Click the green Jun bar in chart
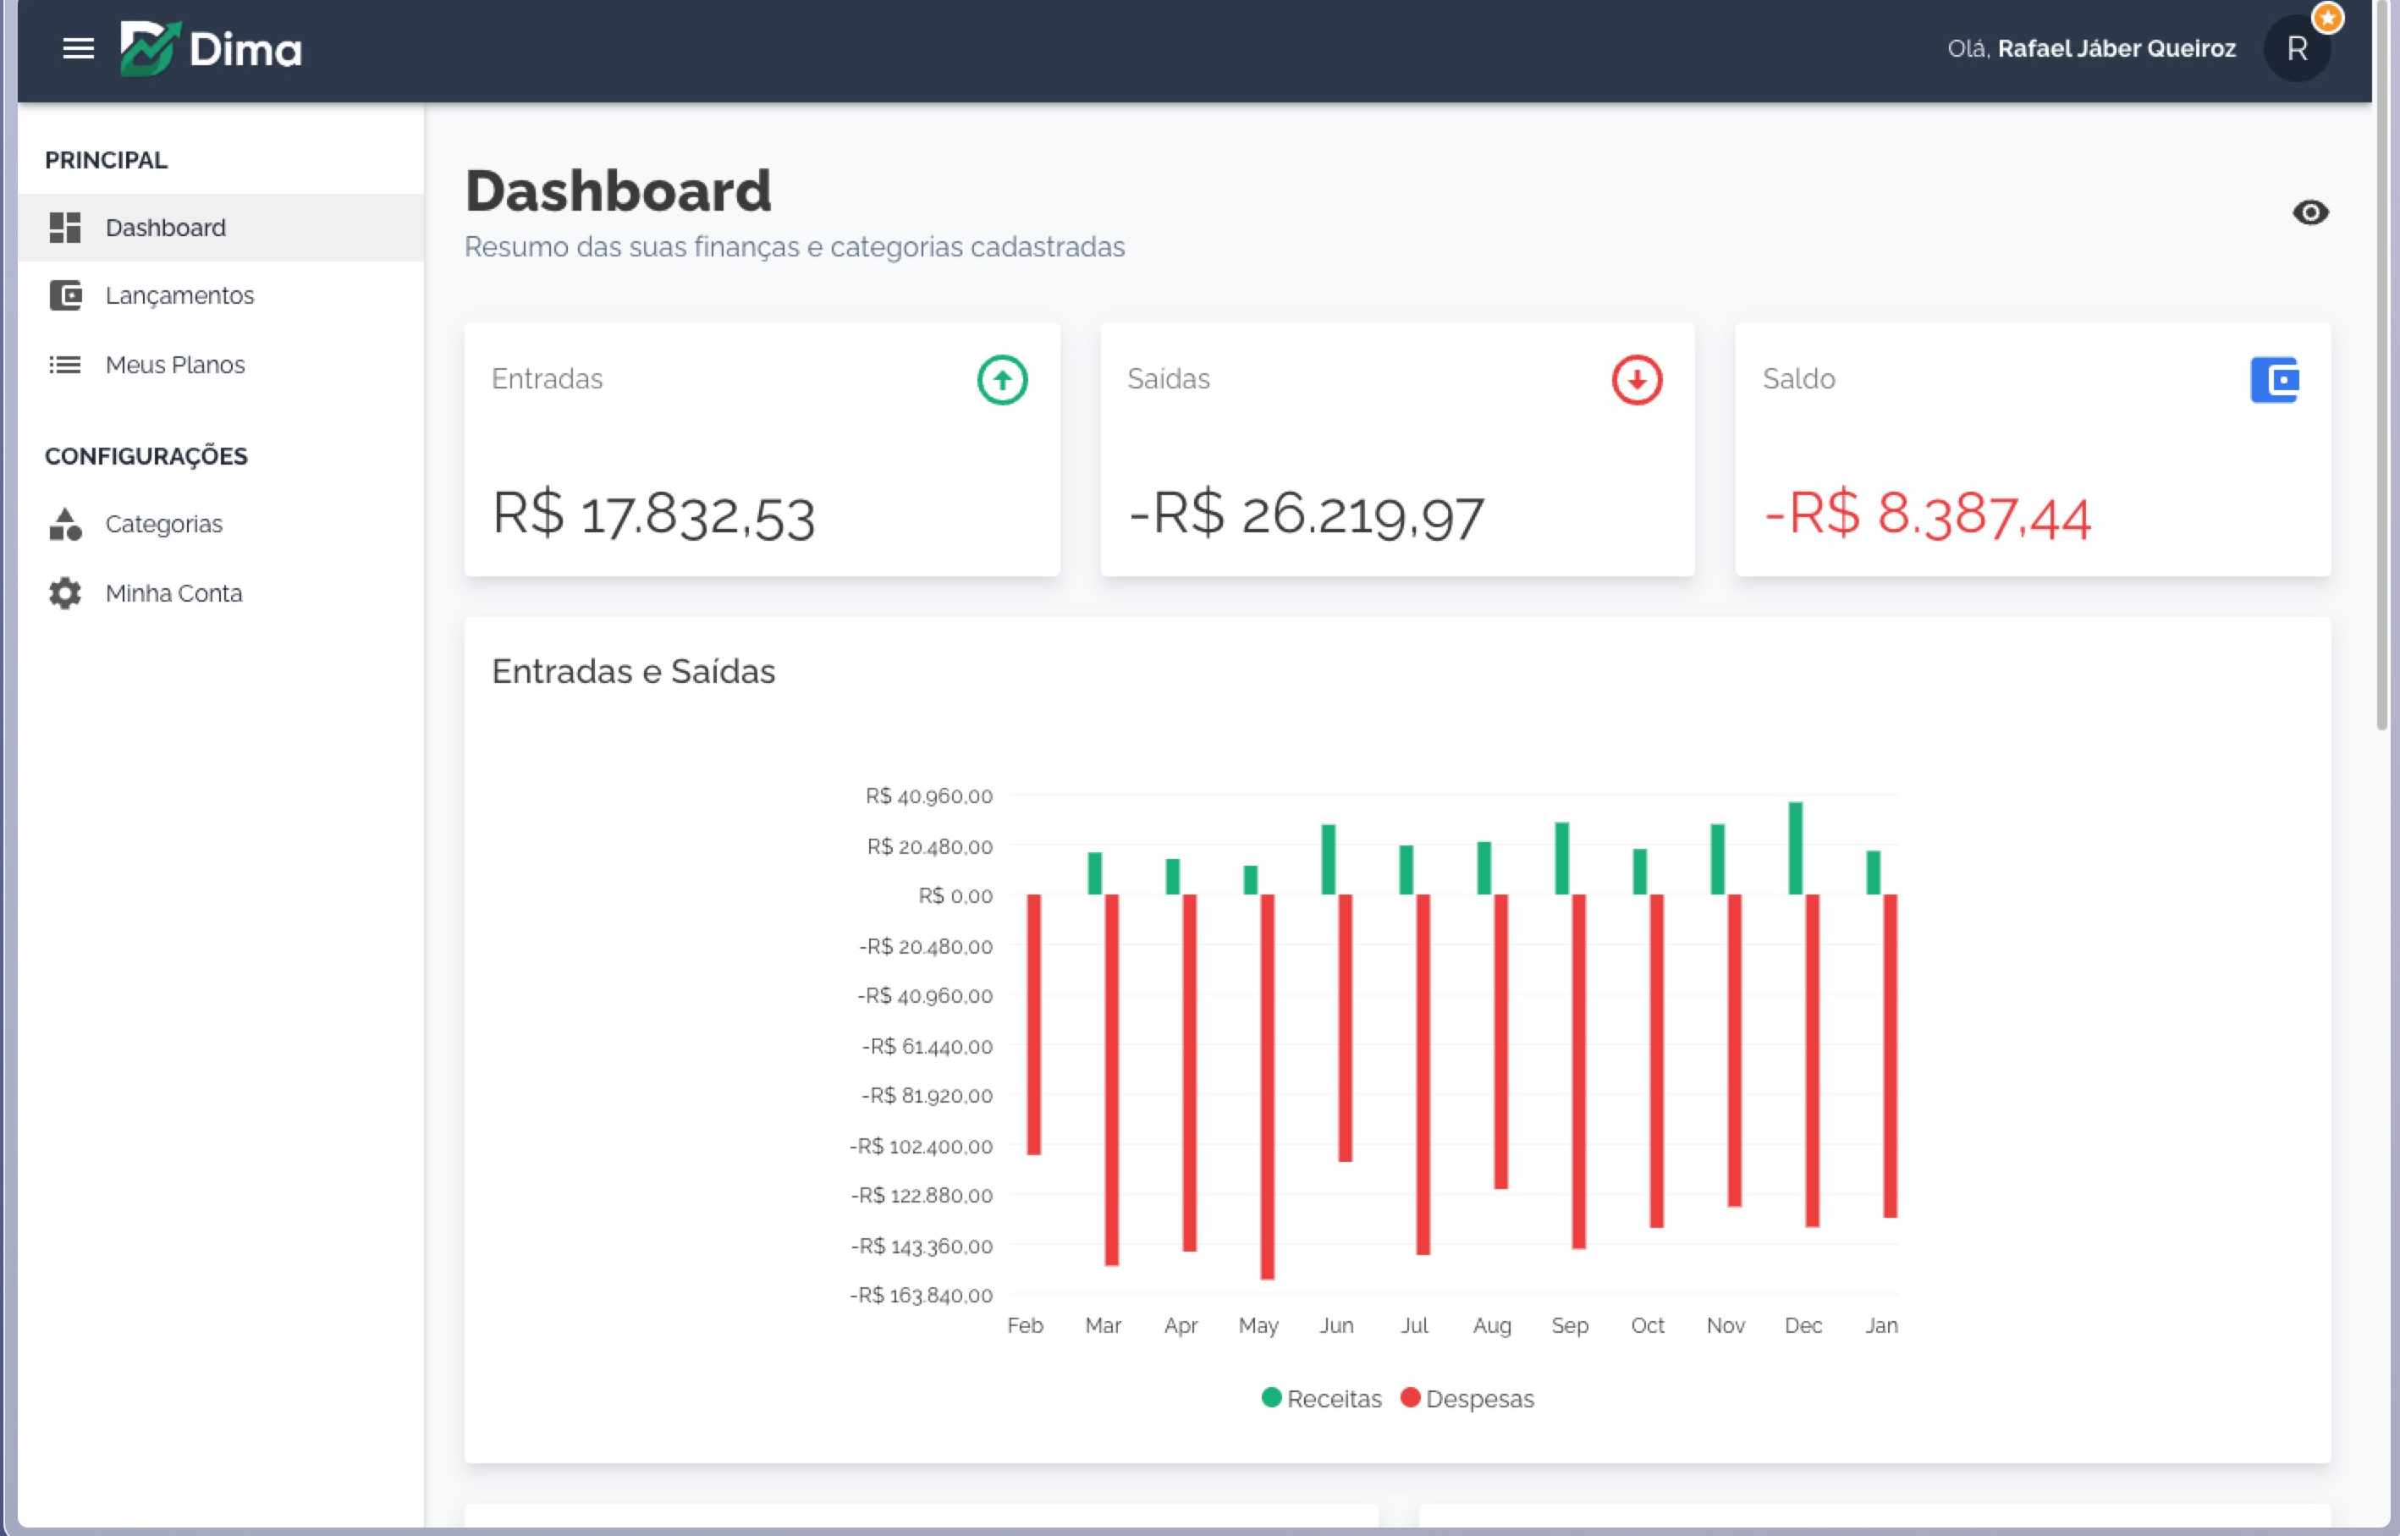 tap(1328, 860)
